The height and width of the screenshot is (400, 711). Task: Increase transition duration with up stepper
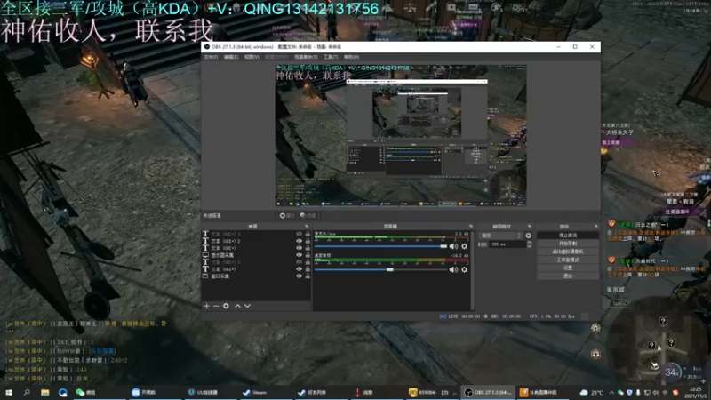529,242
